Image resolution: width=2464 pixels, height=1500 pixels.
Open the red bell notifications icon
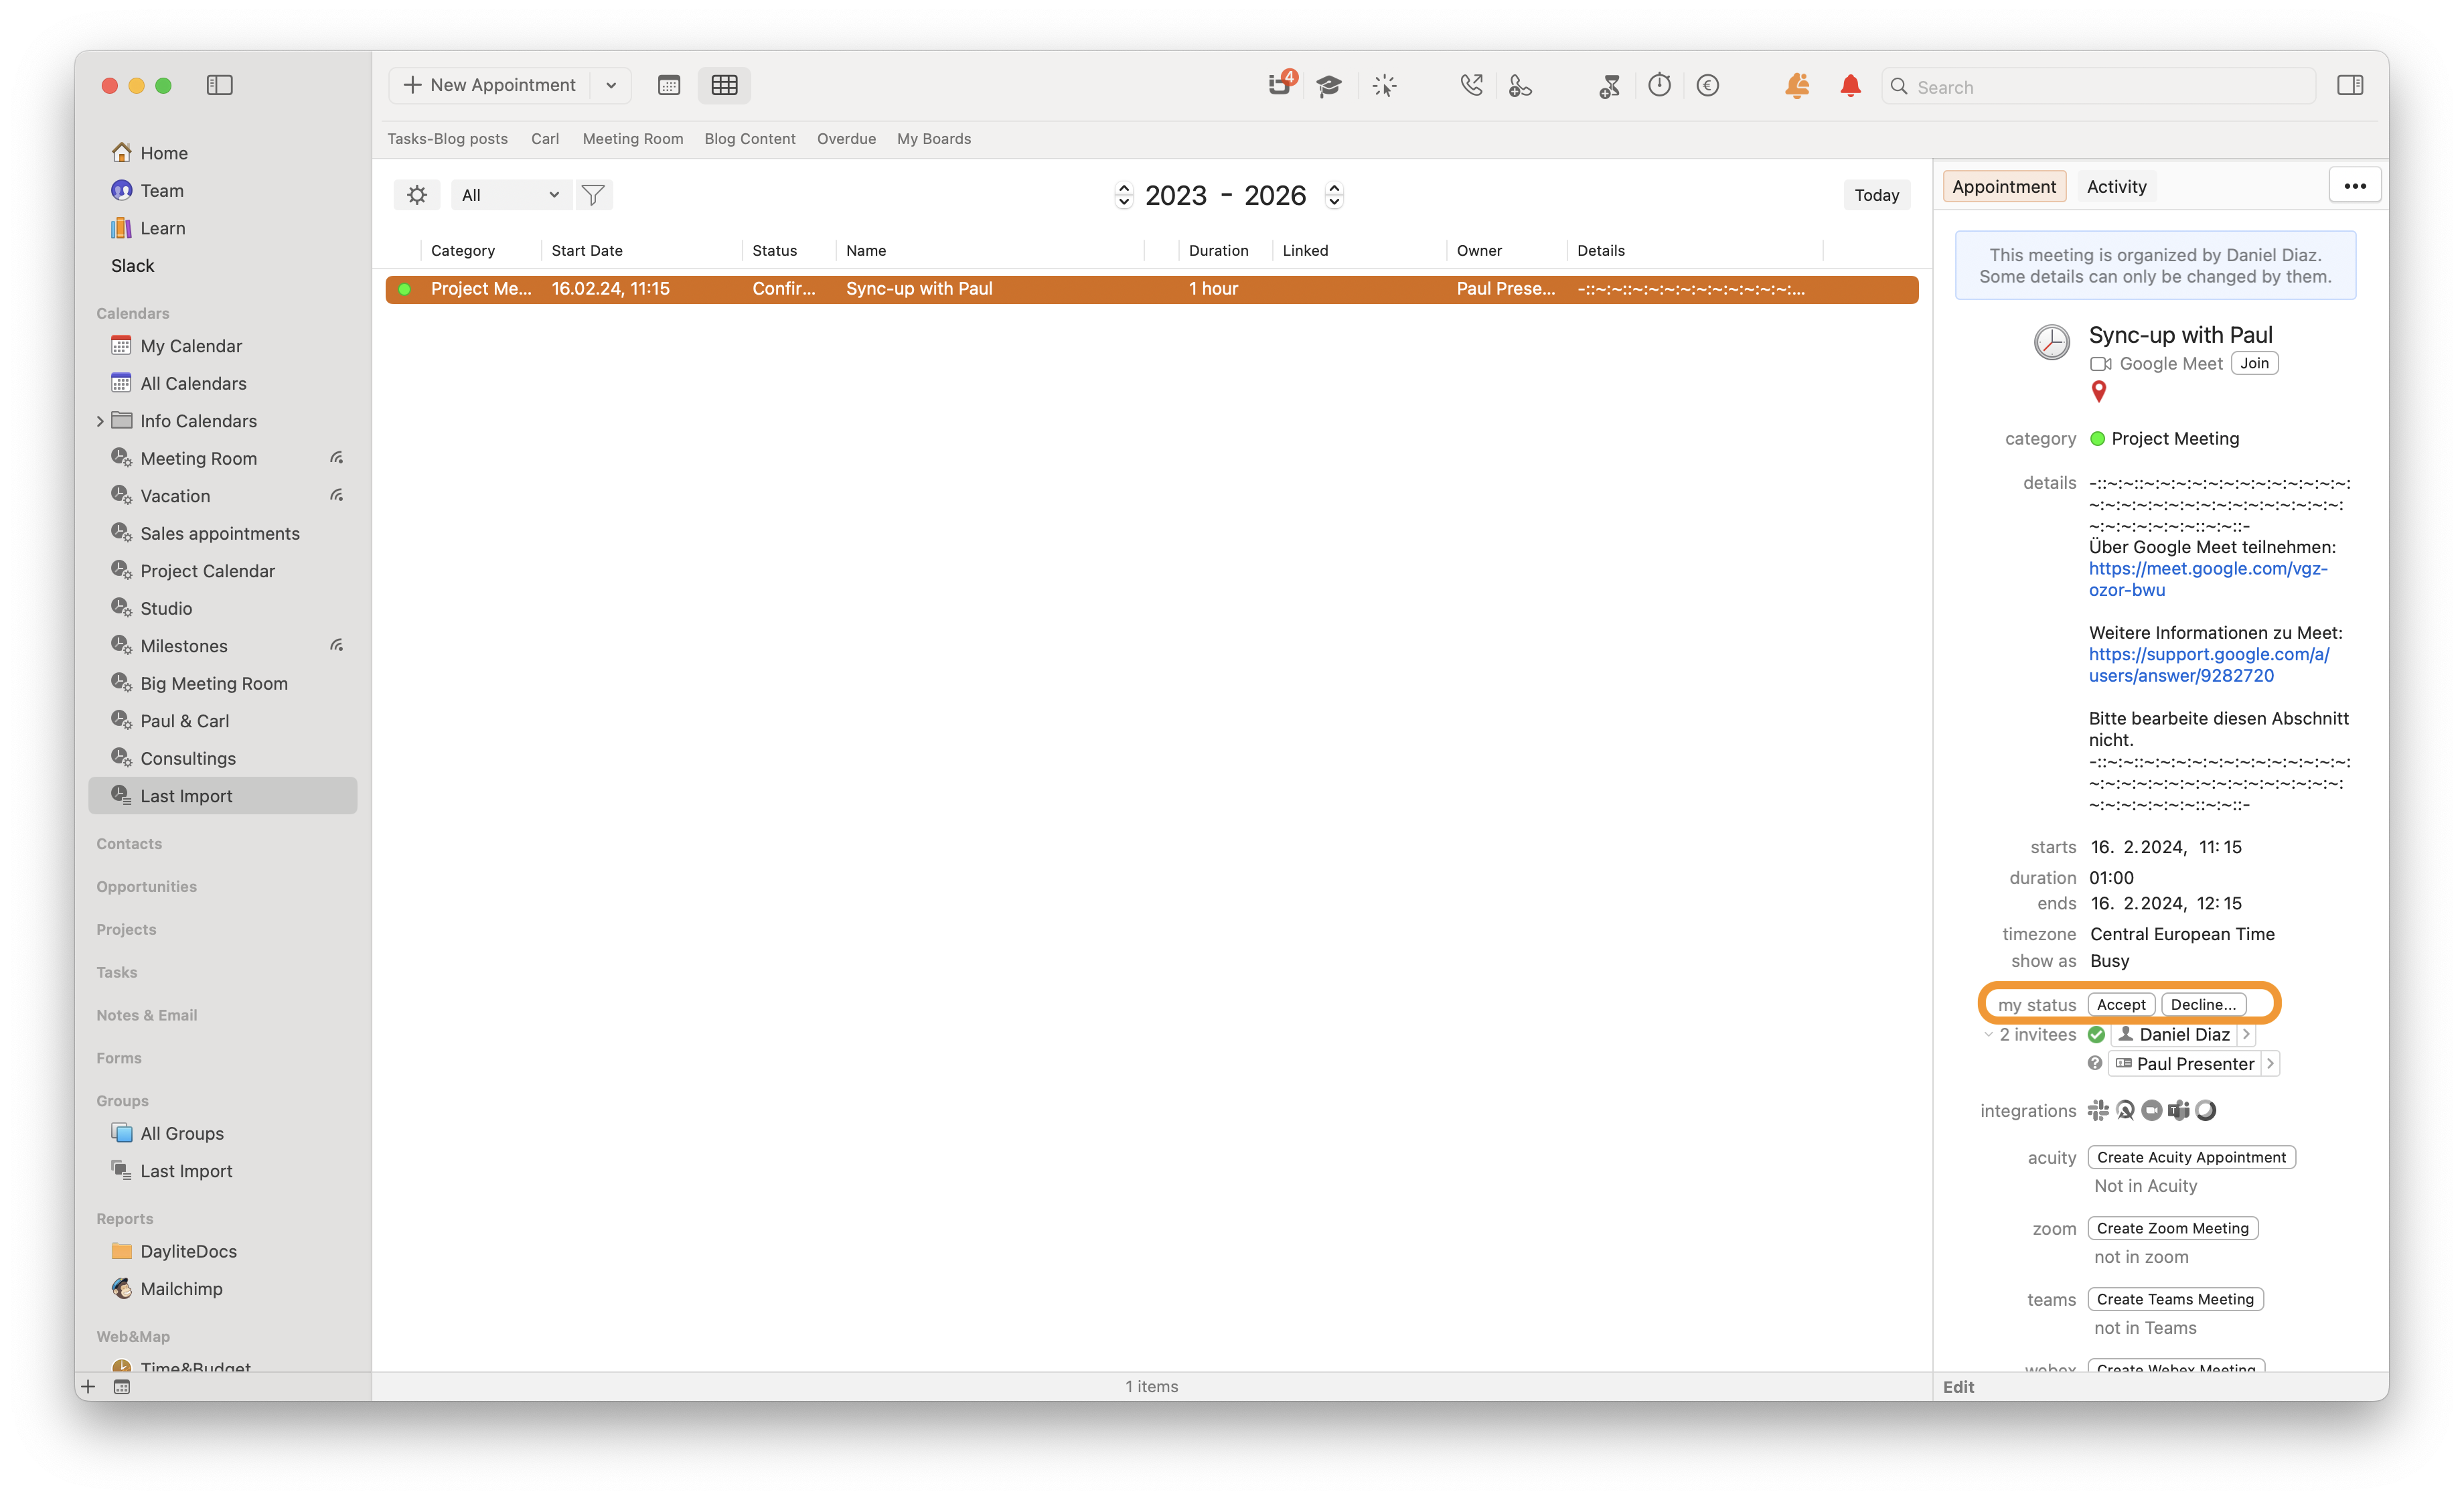pyautogui.click(x=1850, y=86)
